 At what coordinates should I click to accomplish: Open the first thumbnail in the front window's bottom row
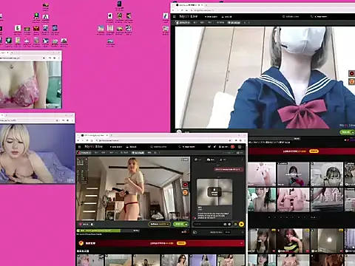click(x=90, y=260)
